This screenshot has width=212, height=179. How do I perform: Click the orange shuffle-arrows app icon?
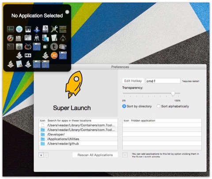click(54, 56)
